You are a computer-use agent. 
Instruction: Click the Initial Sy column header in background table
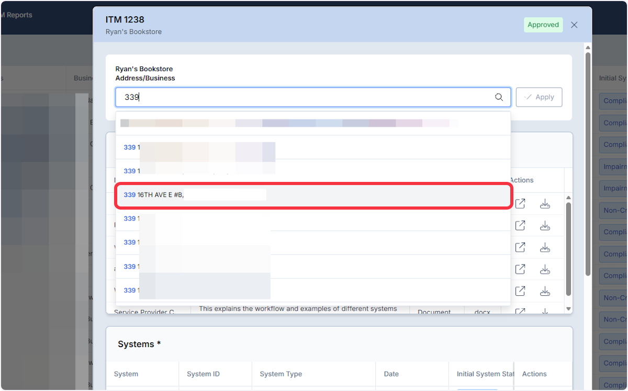[613, 78]
